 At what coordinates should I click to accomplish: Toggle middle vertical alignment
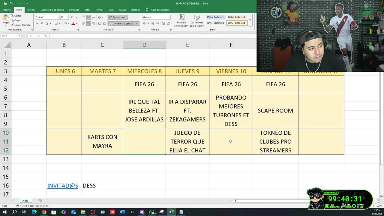tap(88, 17)
